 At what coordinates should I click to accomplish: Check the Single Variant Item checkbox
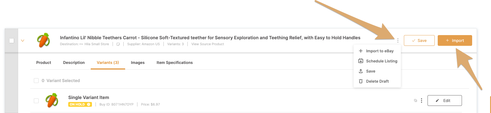[x=36, y=101]
